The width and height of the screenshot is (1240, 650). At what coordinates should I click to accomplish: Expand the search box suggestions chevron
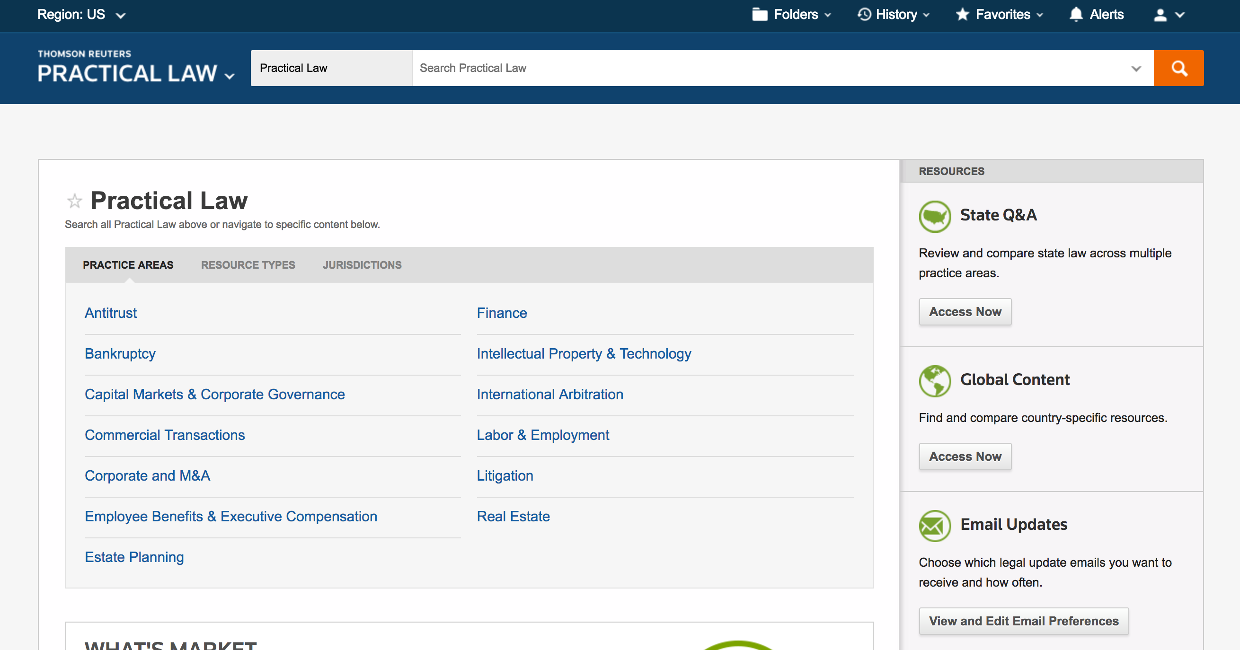[x=1136, y=68]
